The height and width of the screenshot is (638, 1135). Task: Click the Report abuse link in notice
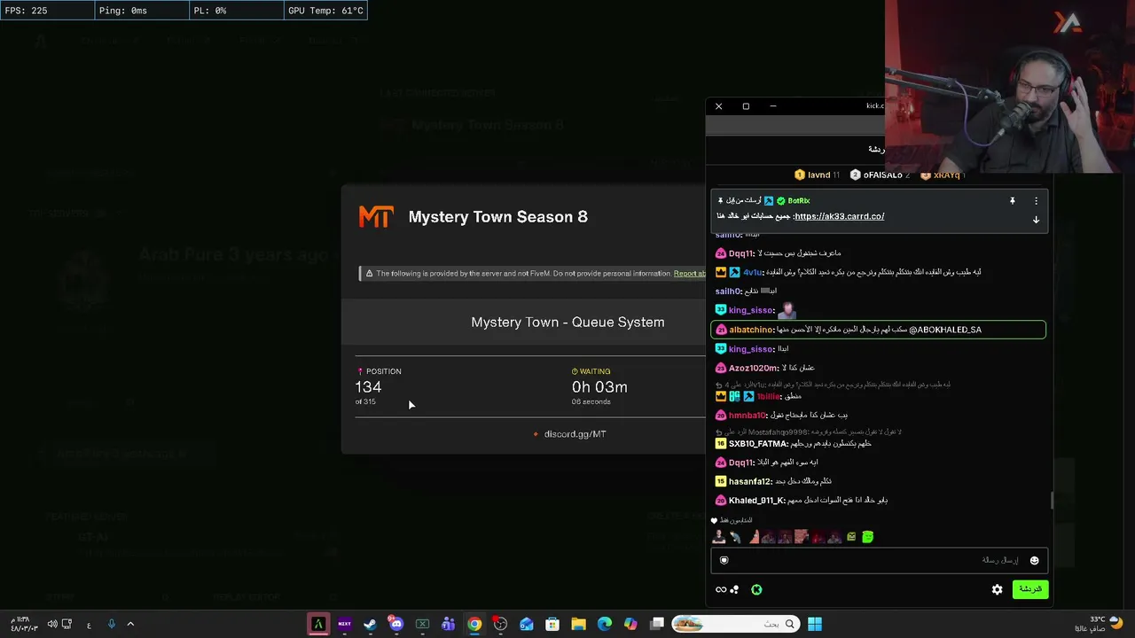[x=690, y=274]
